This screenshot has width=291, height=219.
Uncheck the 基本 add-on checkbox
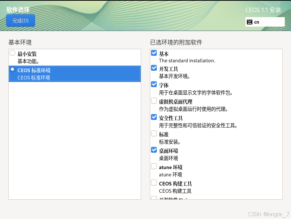(154, 53)
